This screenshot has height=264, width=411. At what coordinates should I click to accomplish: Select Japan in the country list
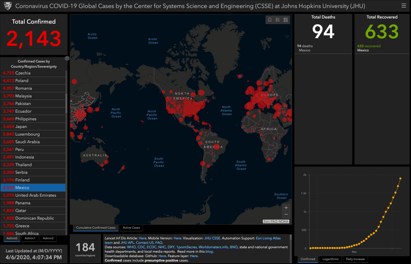pyautogui.click(x=33, y=126)
